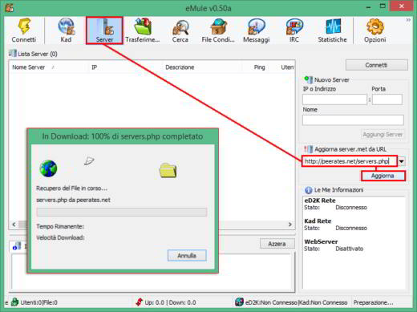
Task: Open the Statistiche toolbar icon
Action: tap(333, 26)
